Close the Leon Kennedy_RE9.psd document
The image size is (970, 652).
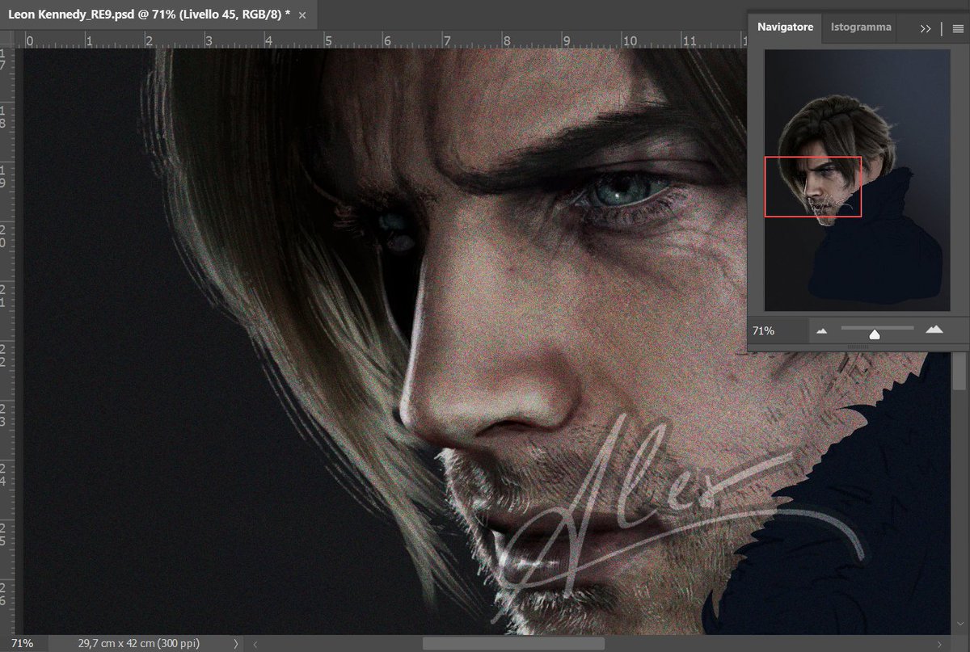302,15
